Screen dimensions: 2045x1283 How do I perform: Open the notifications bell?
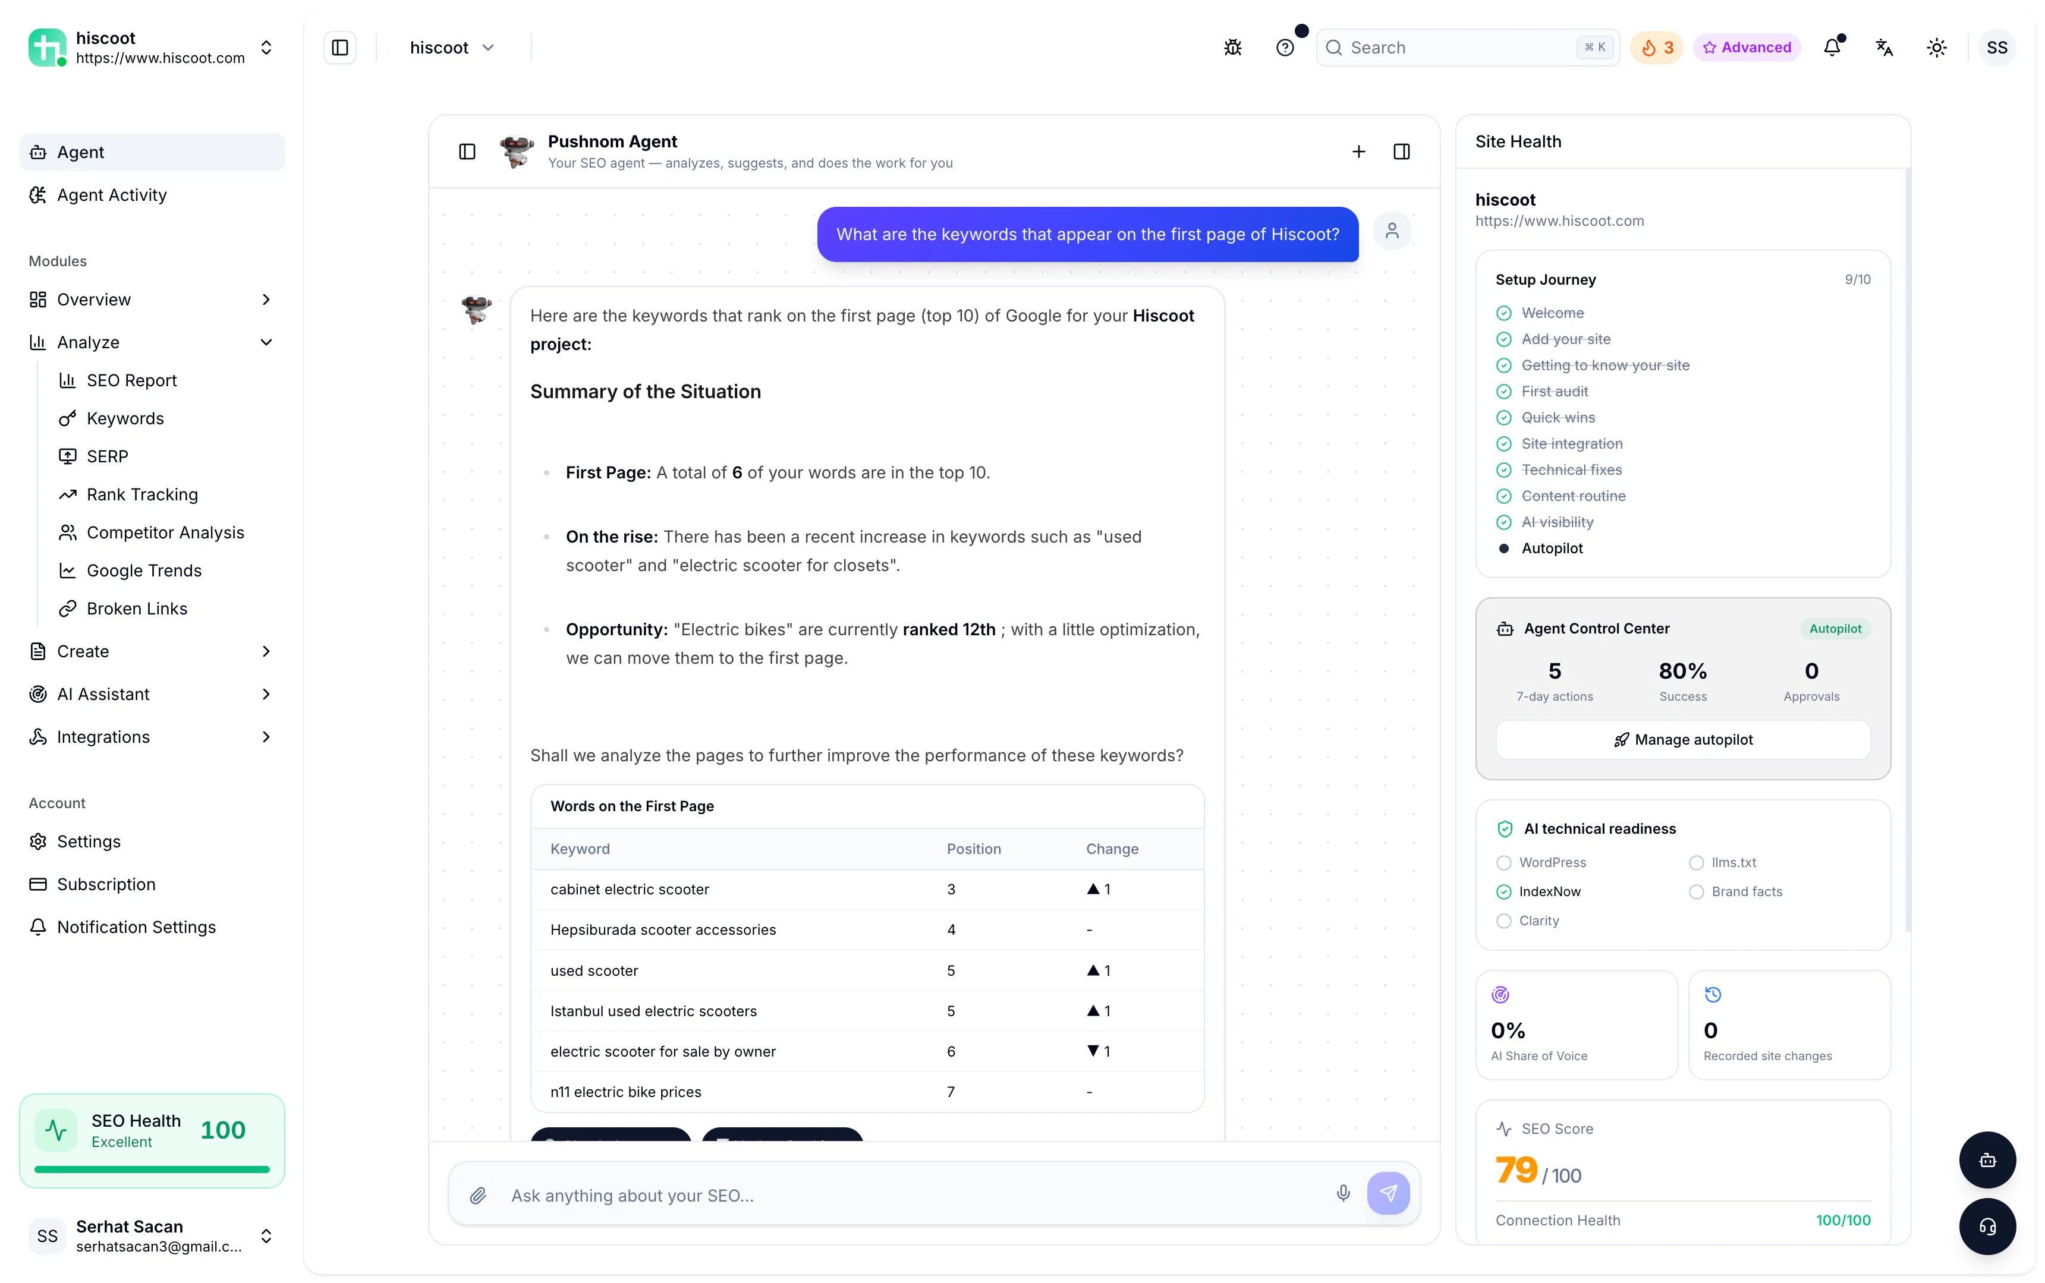click(x=1832, y=48)
